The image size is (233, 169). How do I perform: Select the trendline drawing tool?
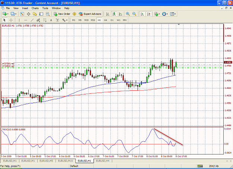[x=32, y=20]
